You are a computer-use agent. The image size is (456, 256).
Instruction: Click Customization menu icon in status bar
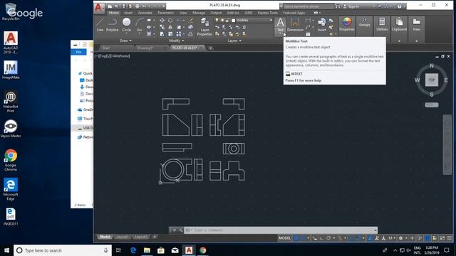coord(450,238)
